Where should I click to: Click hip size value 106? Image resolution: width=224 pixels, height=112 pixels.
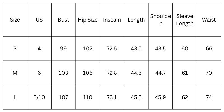(88, 73)
